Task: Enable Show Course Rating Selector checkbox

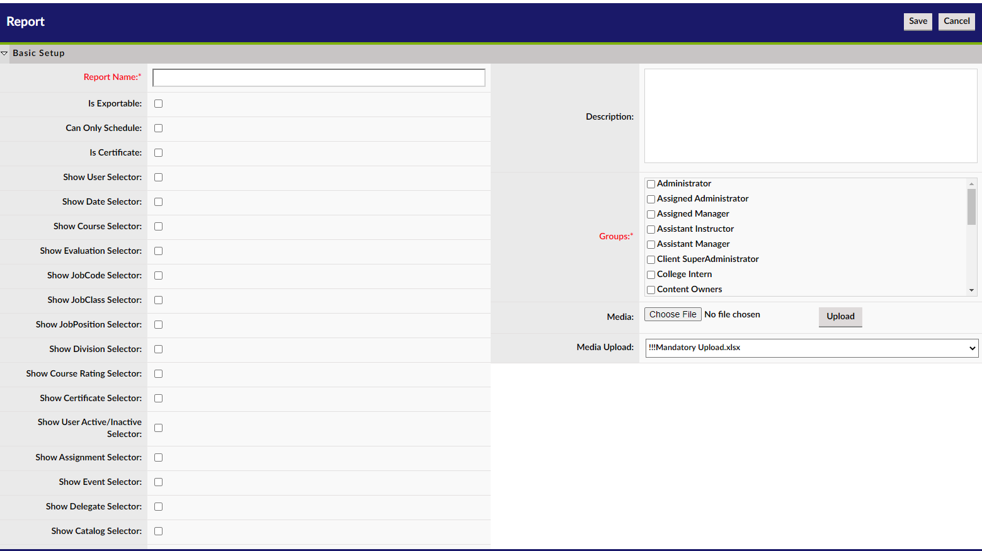Action: pyautogui.click(x=159, y=374)
